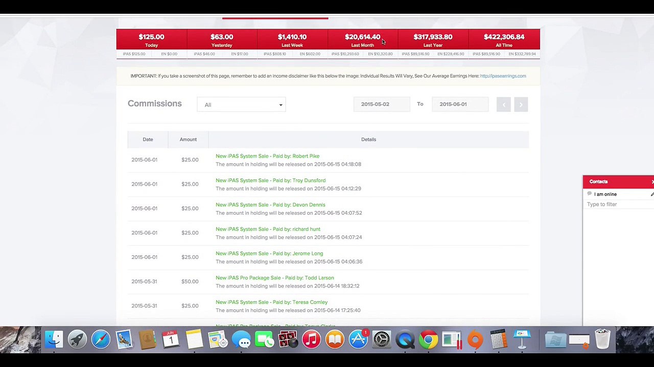The width and height of the screenshot is (654, 367).
Task: Click the start date field 2015-05-02
Action: click(x=382, y=104)
